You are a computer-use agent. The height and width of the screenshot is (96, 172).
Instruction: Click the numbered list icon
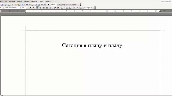click(67, 8)
